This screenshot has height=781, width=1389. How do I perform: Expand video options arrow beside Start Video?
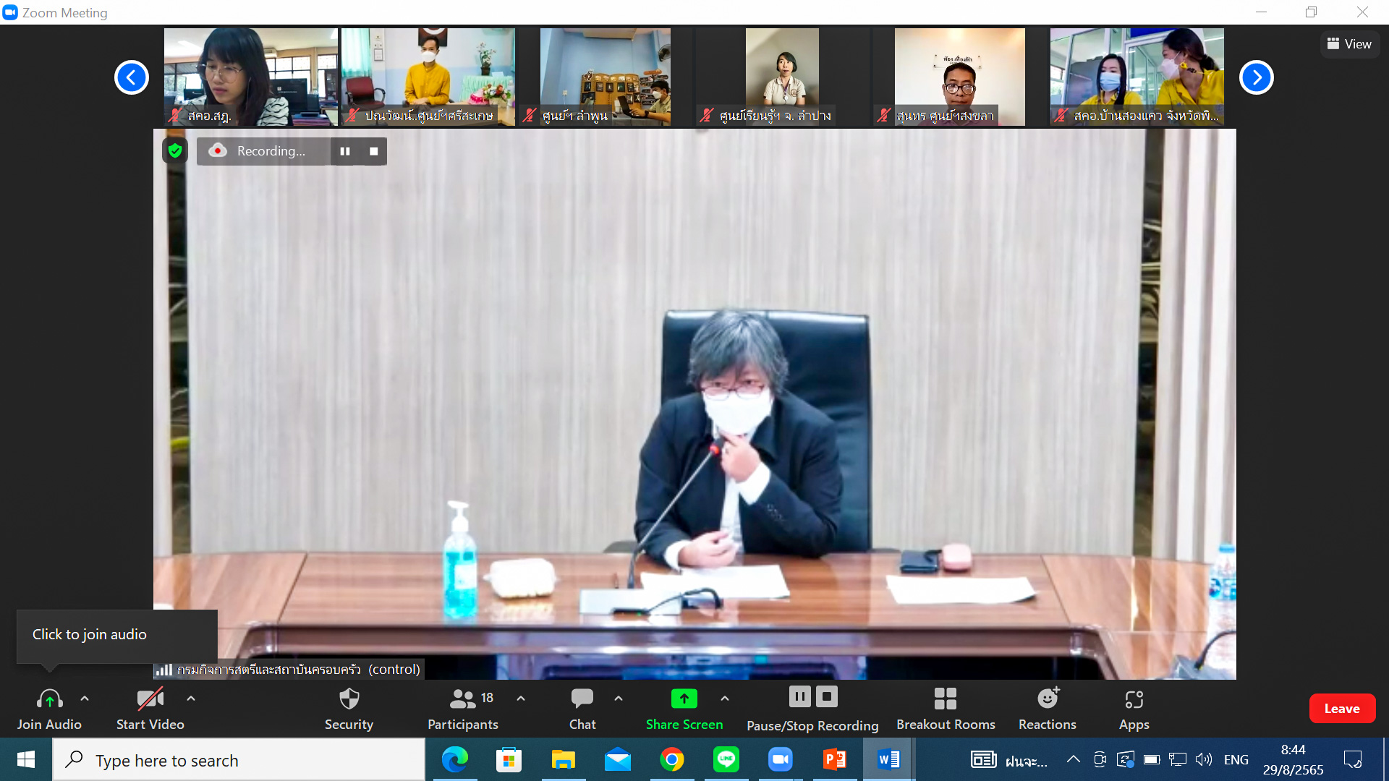pyautogui.click(x=191, y=699)
